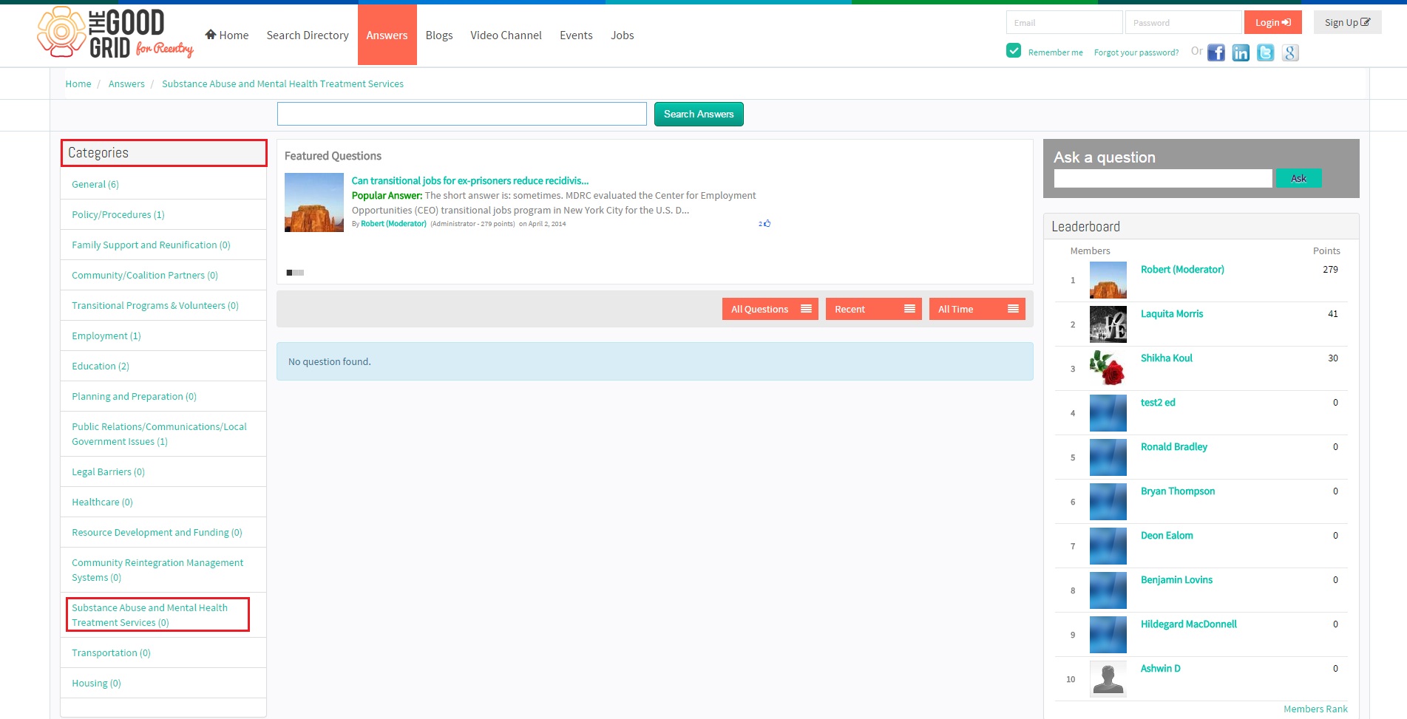Open Robert (Moderator) author link under question

(393, 223)
